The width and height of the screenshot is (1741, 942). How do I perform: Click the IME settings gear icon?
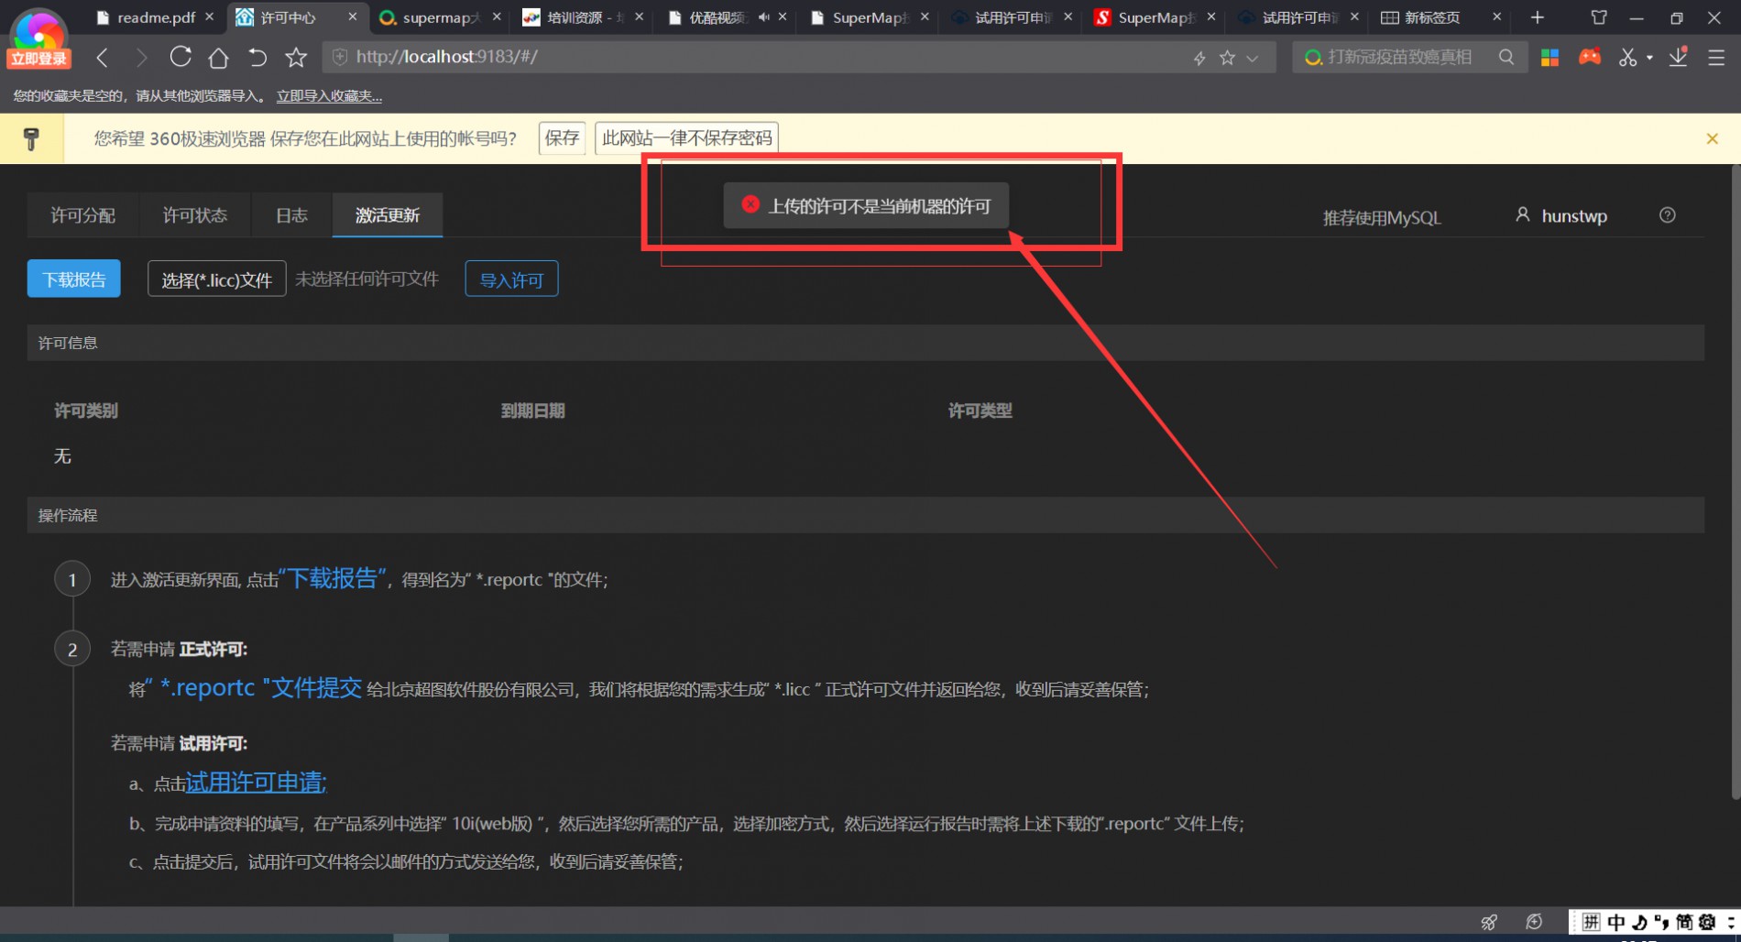coord(1707,922)
